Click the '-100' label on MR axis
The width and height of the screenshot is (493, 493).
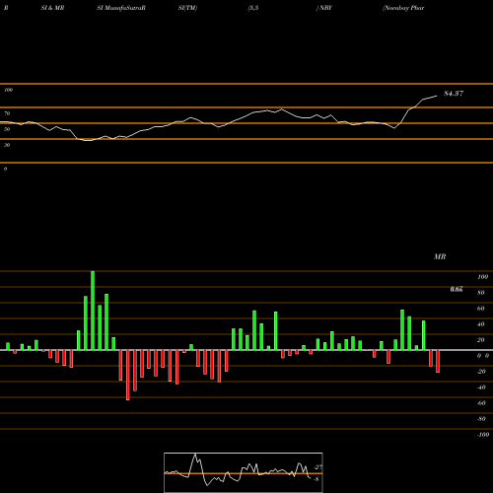483,435
